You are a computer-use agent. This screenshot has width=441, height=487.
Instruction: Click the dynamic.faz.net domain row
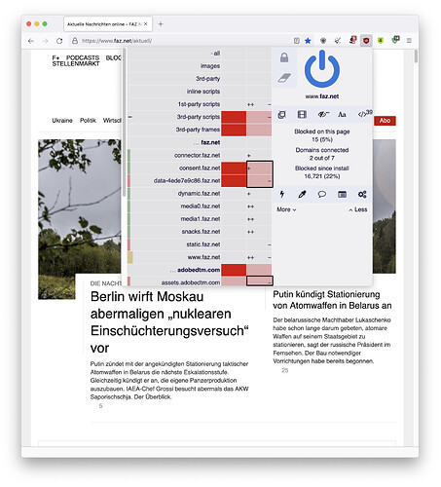pyautogui.click(x=199, y=194)
